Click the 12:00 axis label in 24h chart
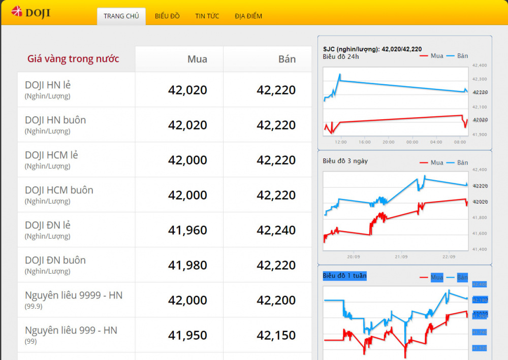 (x=340, y=142)
